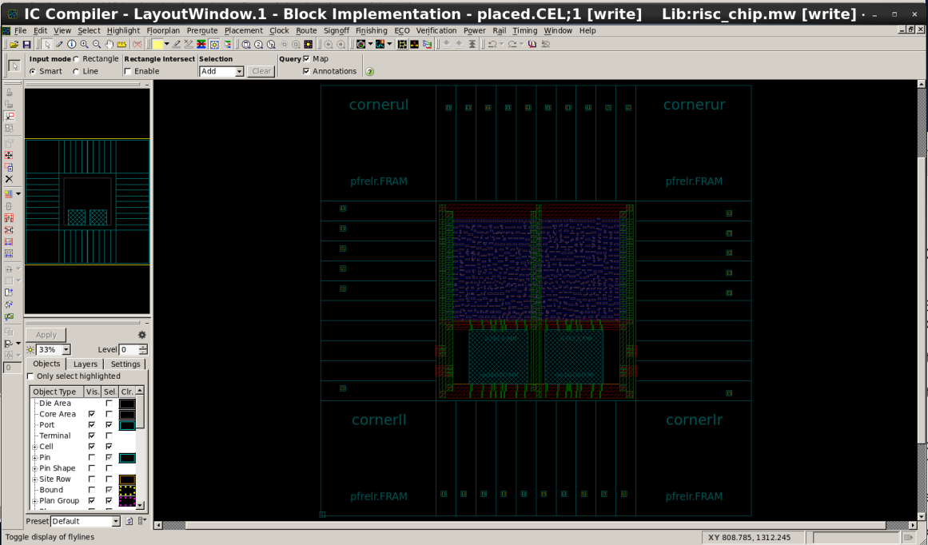Activate the ruler measurement tool
Viewport: 928px width, 545px height.
121,45
